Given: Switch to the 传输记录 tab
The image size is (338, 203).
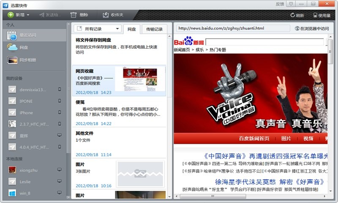Looking at the screenshot, I should [x=154, y=29].
